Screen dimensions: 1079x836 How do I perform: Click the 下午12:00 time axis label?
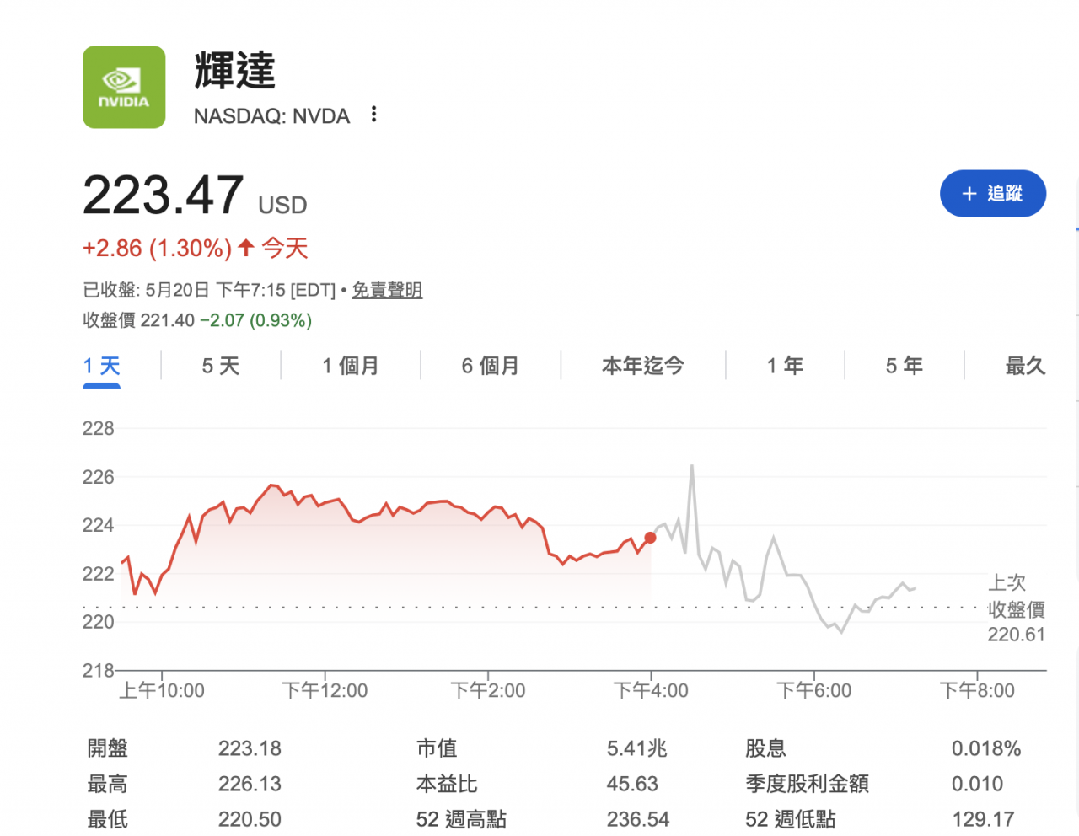coord(325,691)
